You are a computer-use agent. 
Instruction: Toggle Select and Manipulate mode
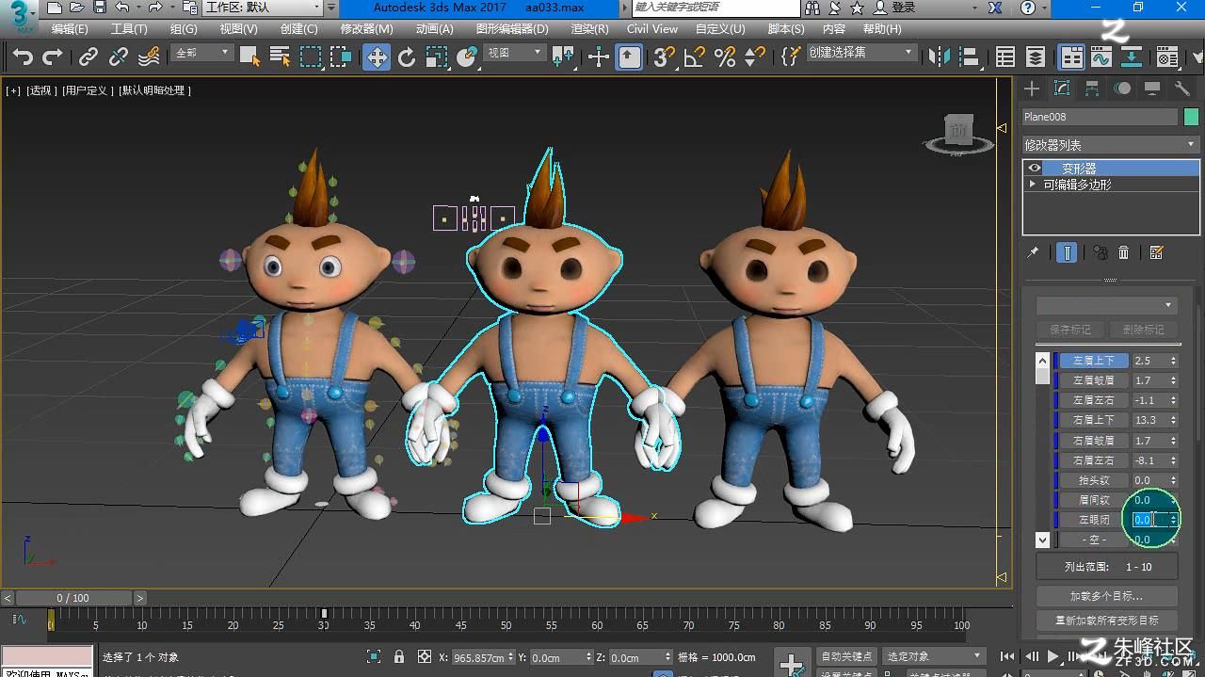click(599, 57)
